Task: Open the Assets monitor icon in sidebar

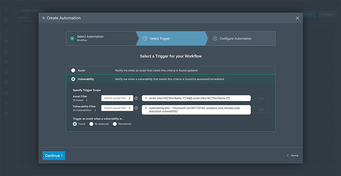Action: pos(6,31)
